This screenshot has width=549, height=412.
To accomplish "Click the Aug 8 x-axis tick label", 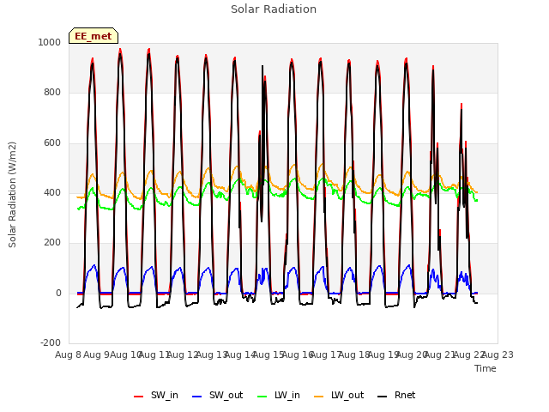I will (69, 354).
